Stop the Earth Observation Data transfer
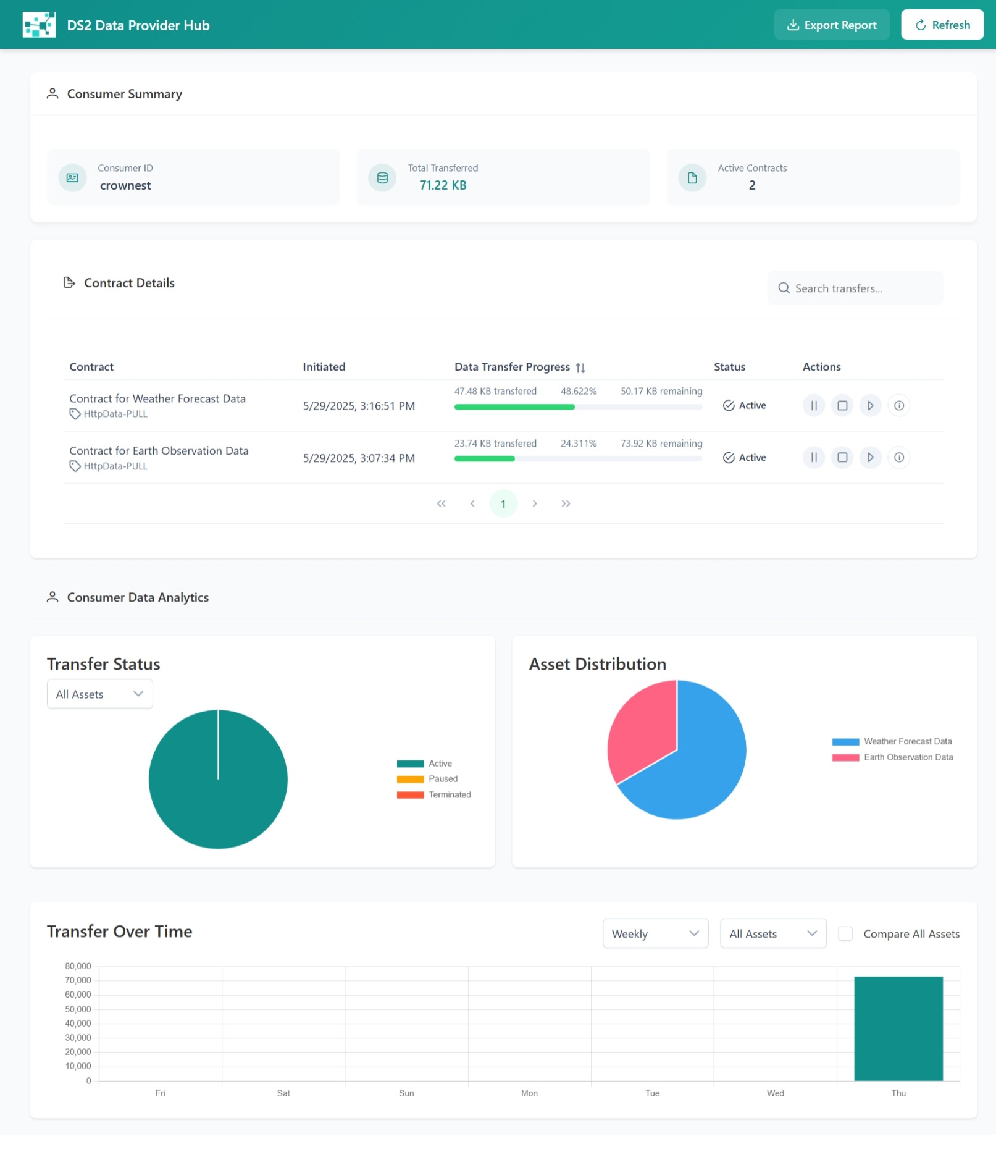 tap(842, 458)
